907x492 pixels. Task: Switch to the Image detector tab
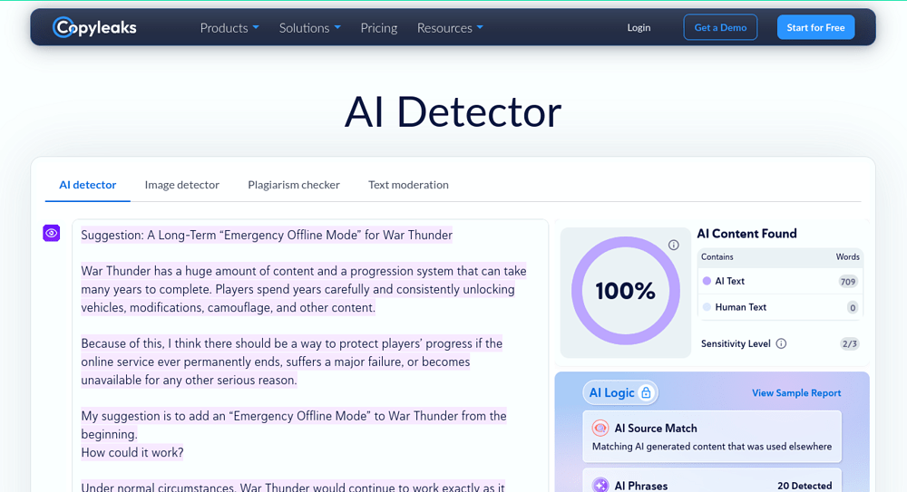pos(181,185)
